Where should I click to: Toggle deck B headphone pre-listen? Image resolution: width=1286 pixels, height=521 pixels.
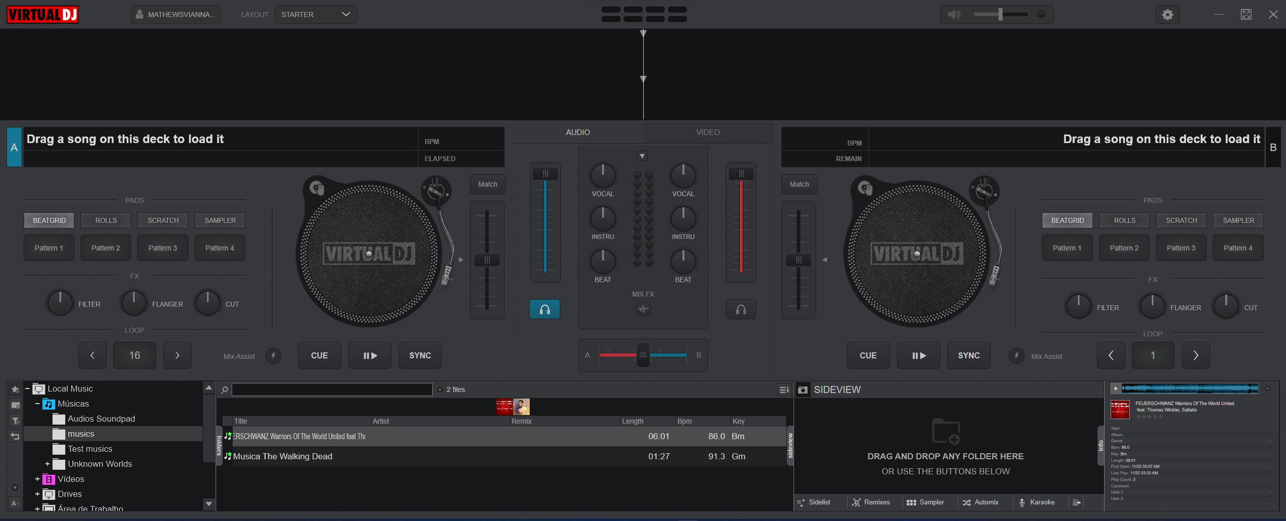pyautogui.click(x=741, y=309)
